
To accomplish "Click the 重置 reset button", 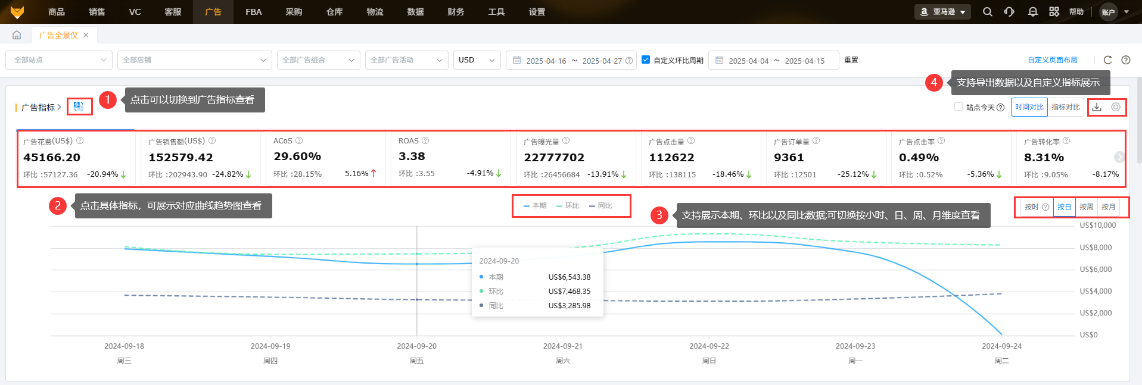I will [x=851, y=60].
